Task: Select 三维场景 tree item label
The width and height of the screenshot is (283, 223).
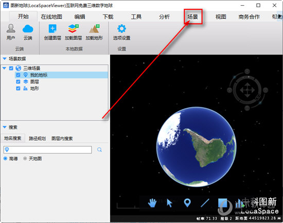Action: [x=31, y=68]
